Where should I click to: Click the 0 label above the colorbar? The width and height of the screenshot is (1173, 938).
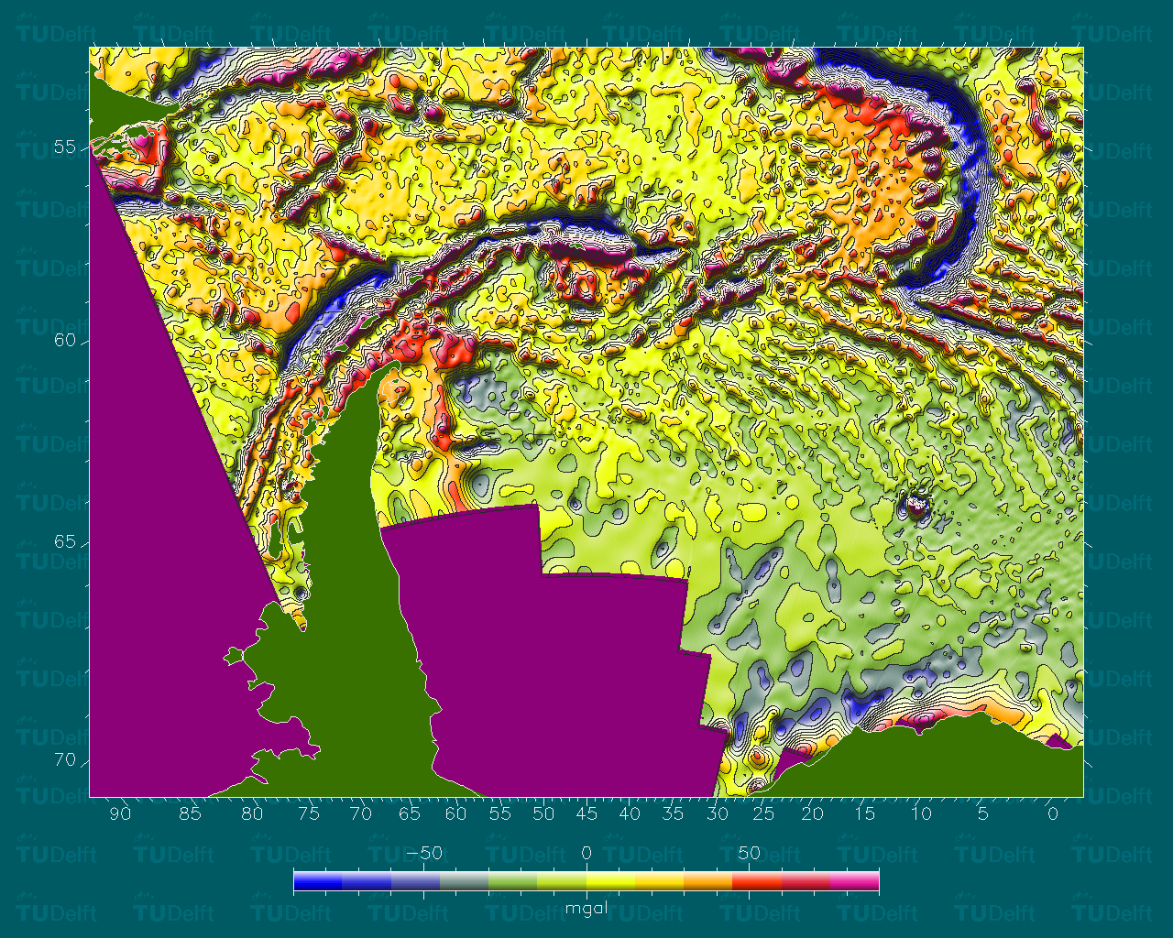[586, 853]
